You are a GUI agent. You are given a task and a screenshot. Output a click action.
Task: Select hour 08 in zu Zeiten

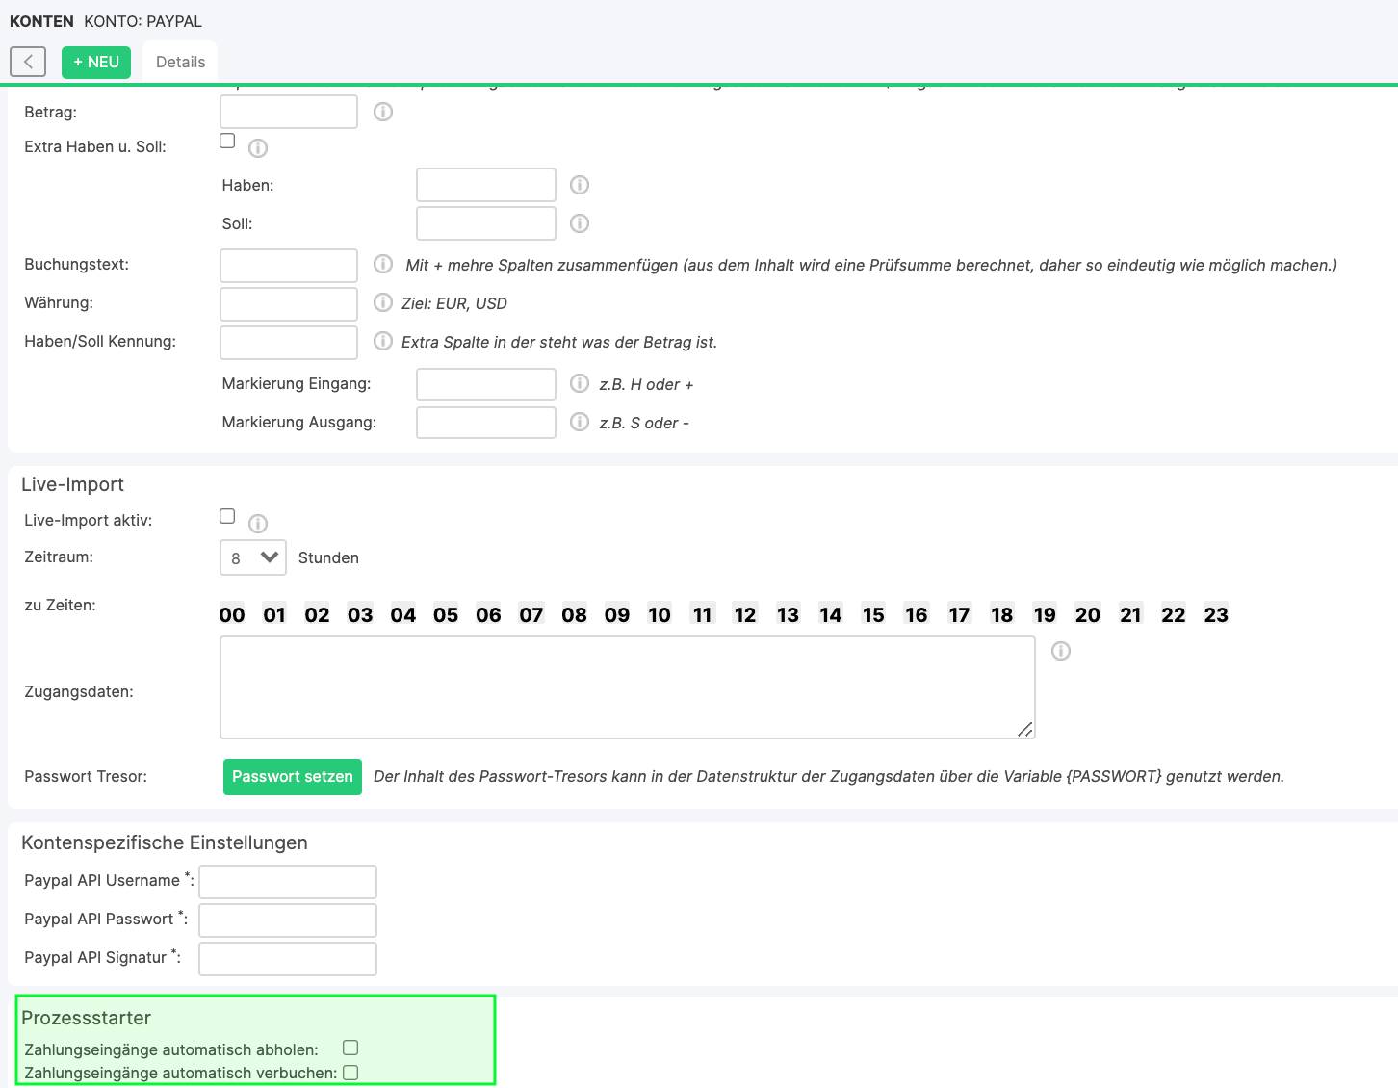[574, 615]
